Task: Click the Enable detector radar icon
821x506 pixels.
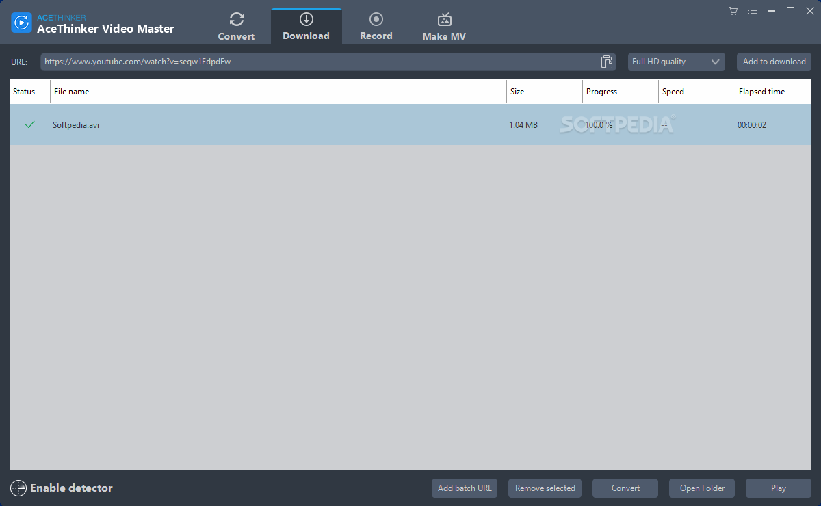Action: point(18,488)
